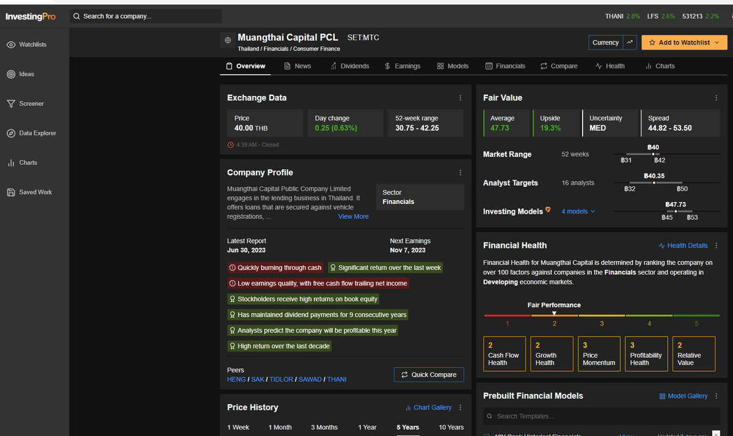Screen dimensions: 733x436
Task: Open the Chart Gallery link
Action: pyautogui.click(x=428, y=407)
